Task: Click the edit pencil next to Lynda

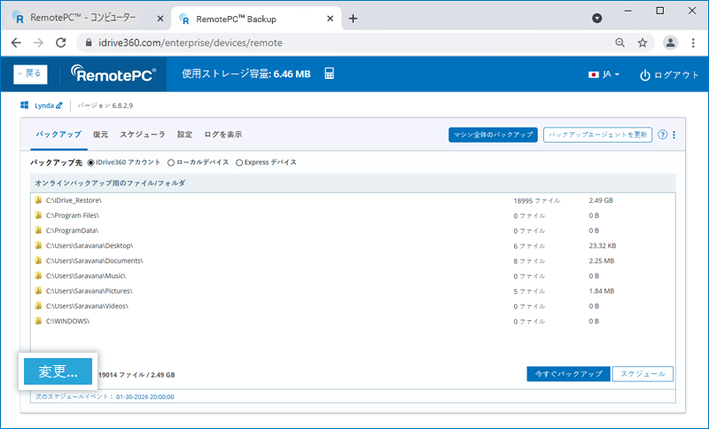Action: point(59,105)
